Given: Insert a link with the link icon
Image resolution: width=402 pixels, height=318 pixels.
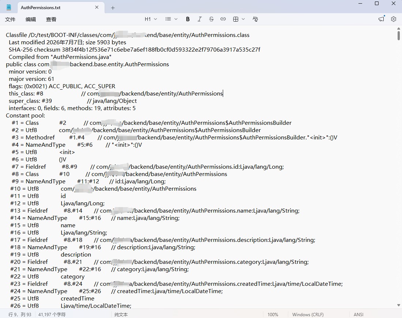Looking at the screenshot, I should [223, 19].
